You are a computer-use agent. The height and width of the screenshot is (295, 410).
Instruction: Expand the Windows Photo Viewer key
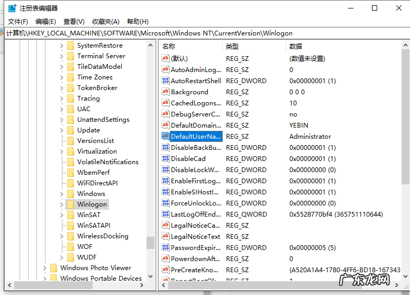44,268
